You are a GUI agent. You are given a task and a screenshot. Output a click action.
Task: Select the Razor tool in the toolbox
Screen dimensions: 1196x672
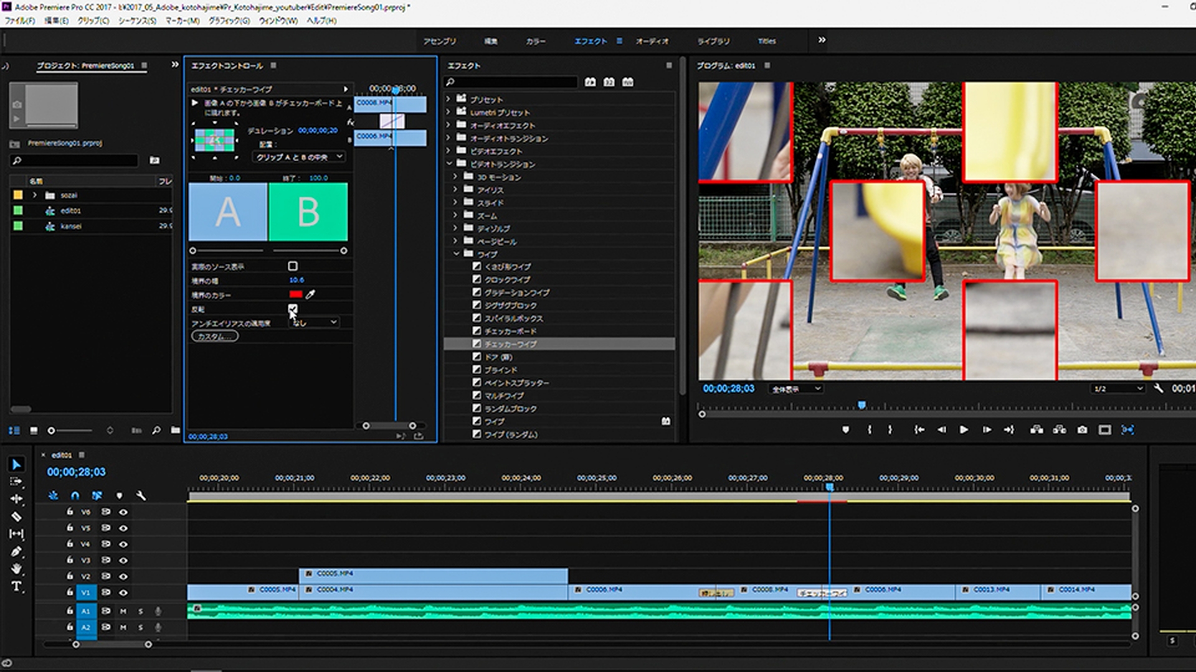[x=16, y=516]
